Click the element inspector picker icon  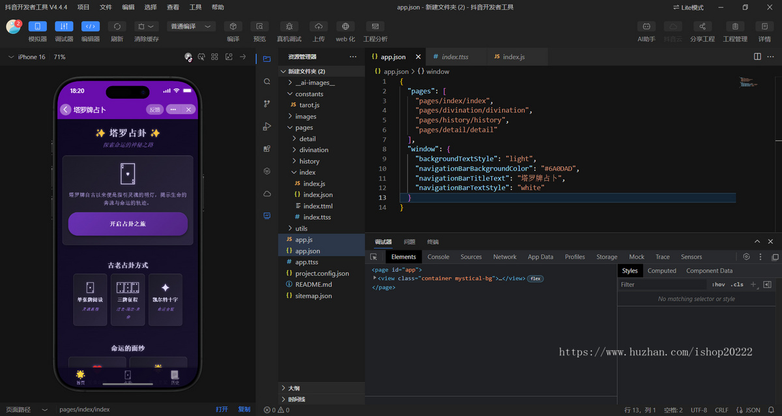coord(373,257)
